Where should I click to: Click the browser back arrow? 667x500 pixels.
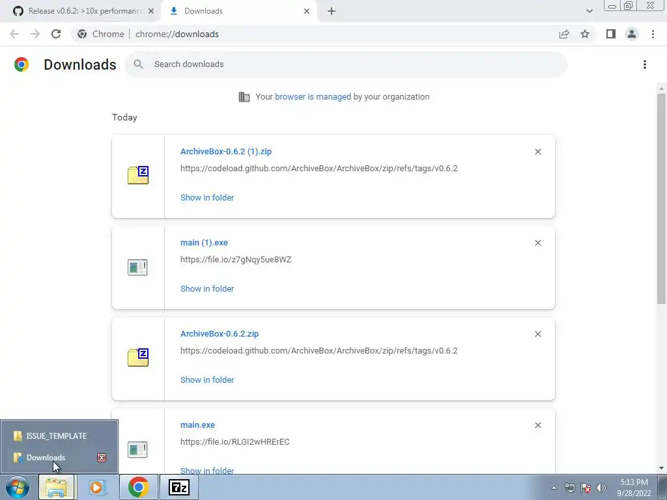click(x=14, y=34)
